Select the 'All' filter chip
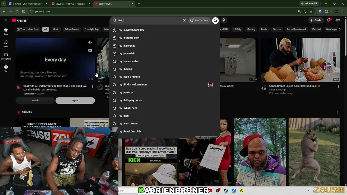 (x=46, y=29)
